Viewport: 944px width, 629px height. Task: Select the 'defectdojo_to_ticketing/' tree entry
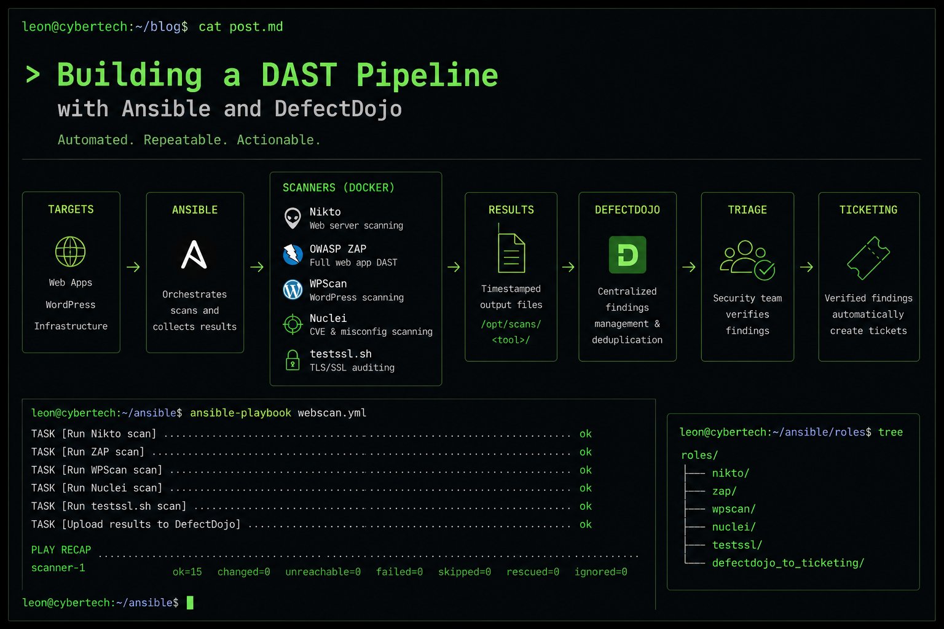(788, 563)
